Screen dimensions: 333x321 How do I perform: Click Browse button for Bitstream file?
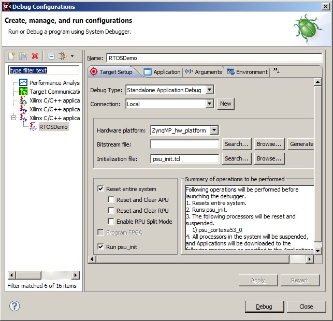pyautogui.click(x=269, y=144)
